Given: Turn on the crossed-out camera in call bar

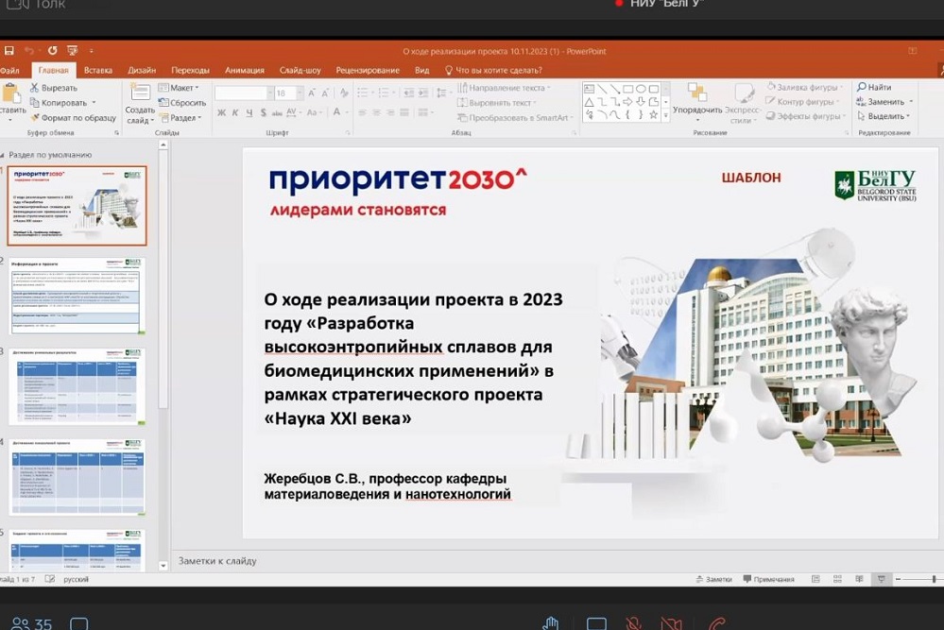Looking at the screenshot, I should point(671,623).
